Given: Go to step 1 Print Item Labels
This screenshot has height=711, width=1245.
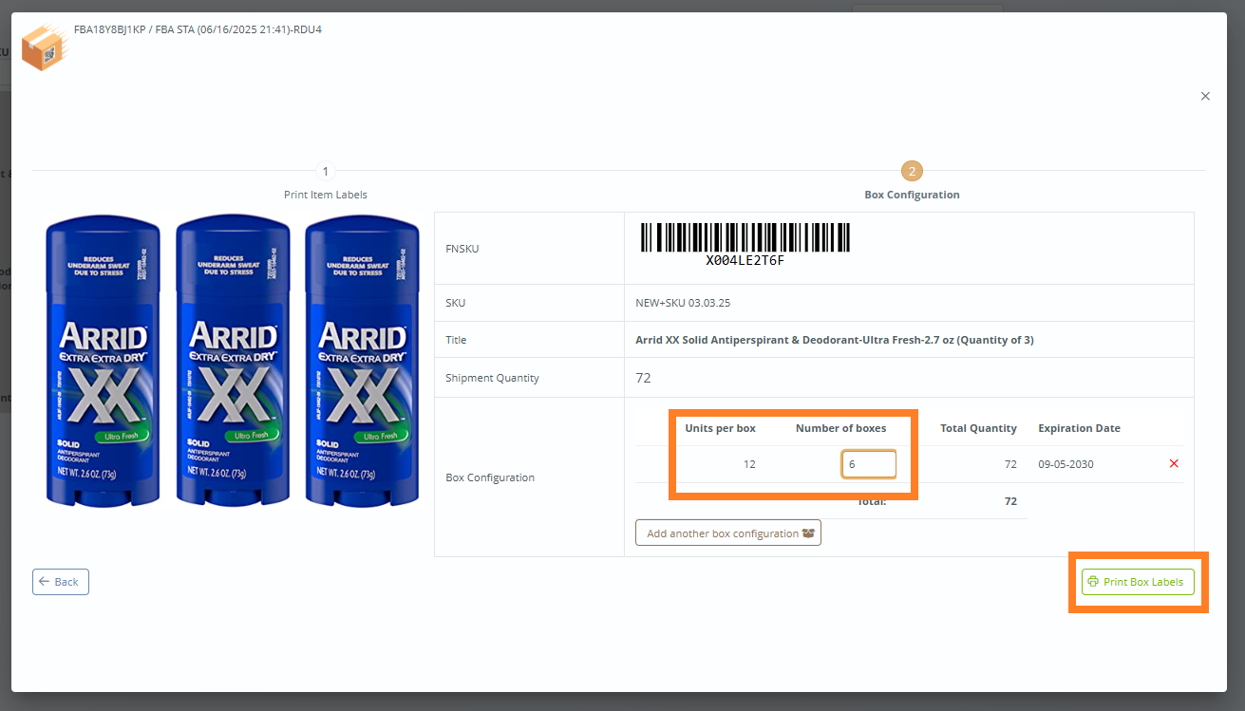Looking at the screenshot, I should (x=326, y=172).
